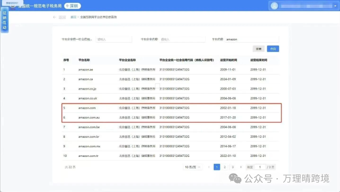Open the user avatar icon in header
The image size is (340, 192).
click(x=274, y=6)
